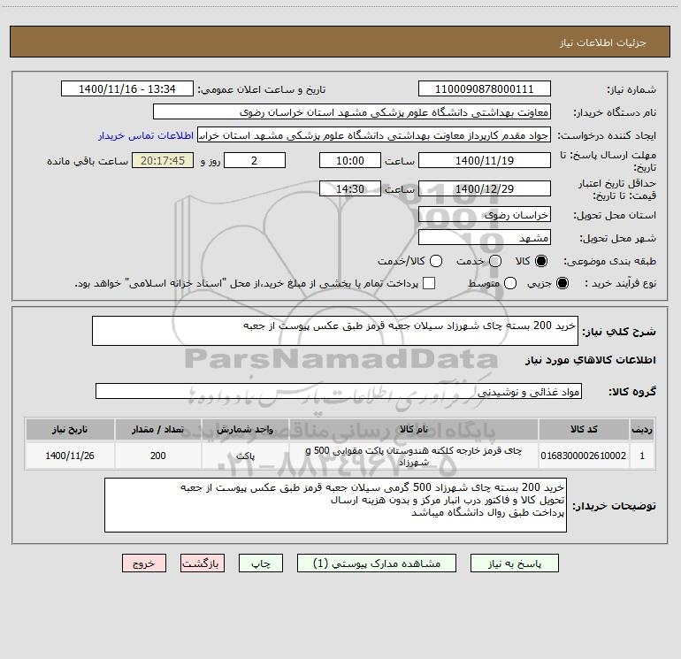Screen dimensions: 681x659
Task: Click the row number cell 1
Action: pyautogui.click(x=642, y=456)
